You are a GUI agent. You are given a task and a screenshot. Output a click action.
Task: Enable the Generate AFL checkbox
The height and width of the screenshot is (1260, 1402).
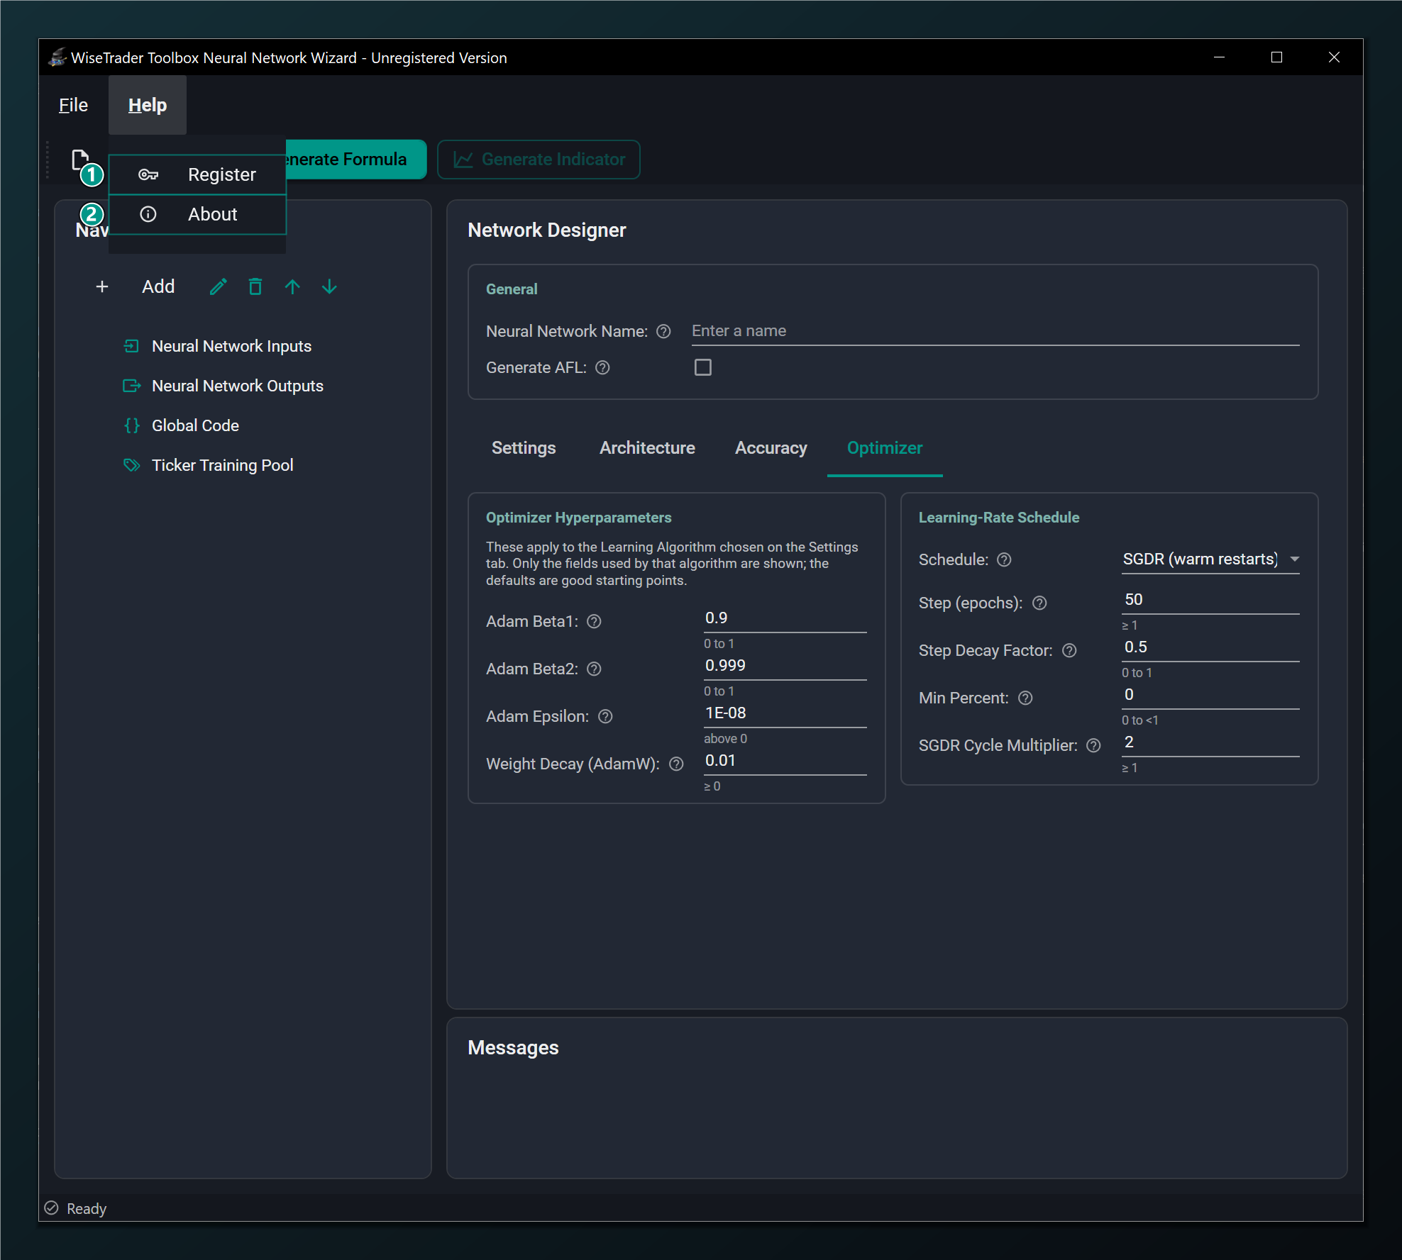tap(702, 367)
